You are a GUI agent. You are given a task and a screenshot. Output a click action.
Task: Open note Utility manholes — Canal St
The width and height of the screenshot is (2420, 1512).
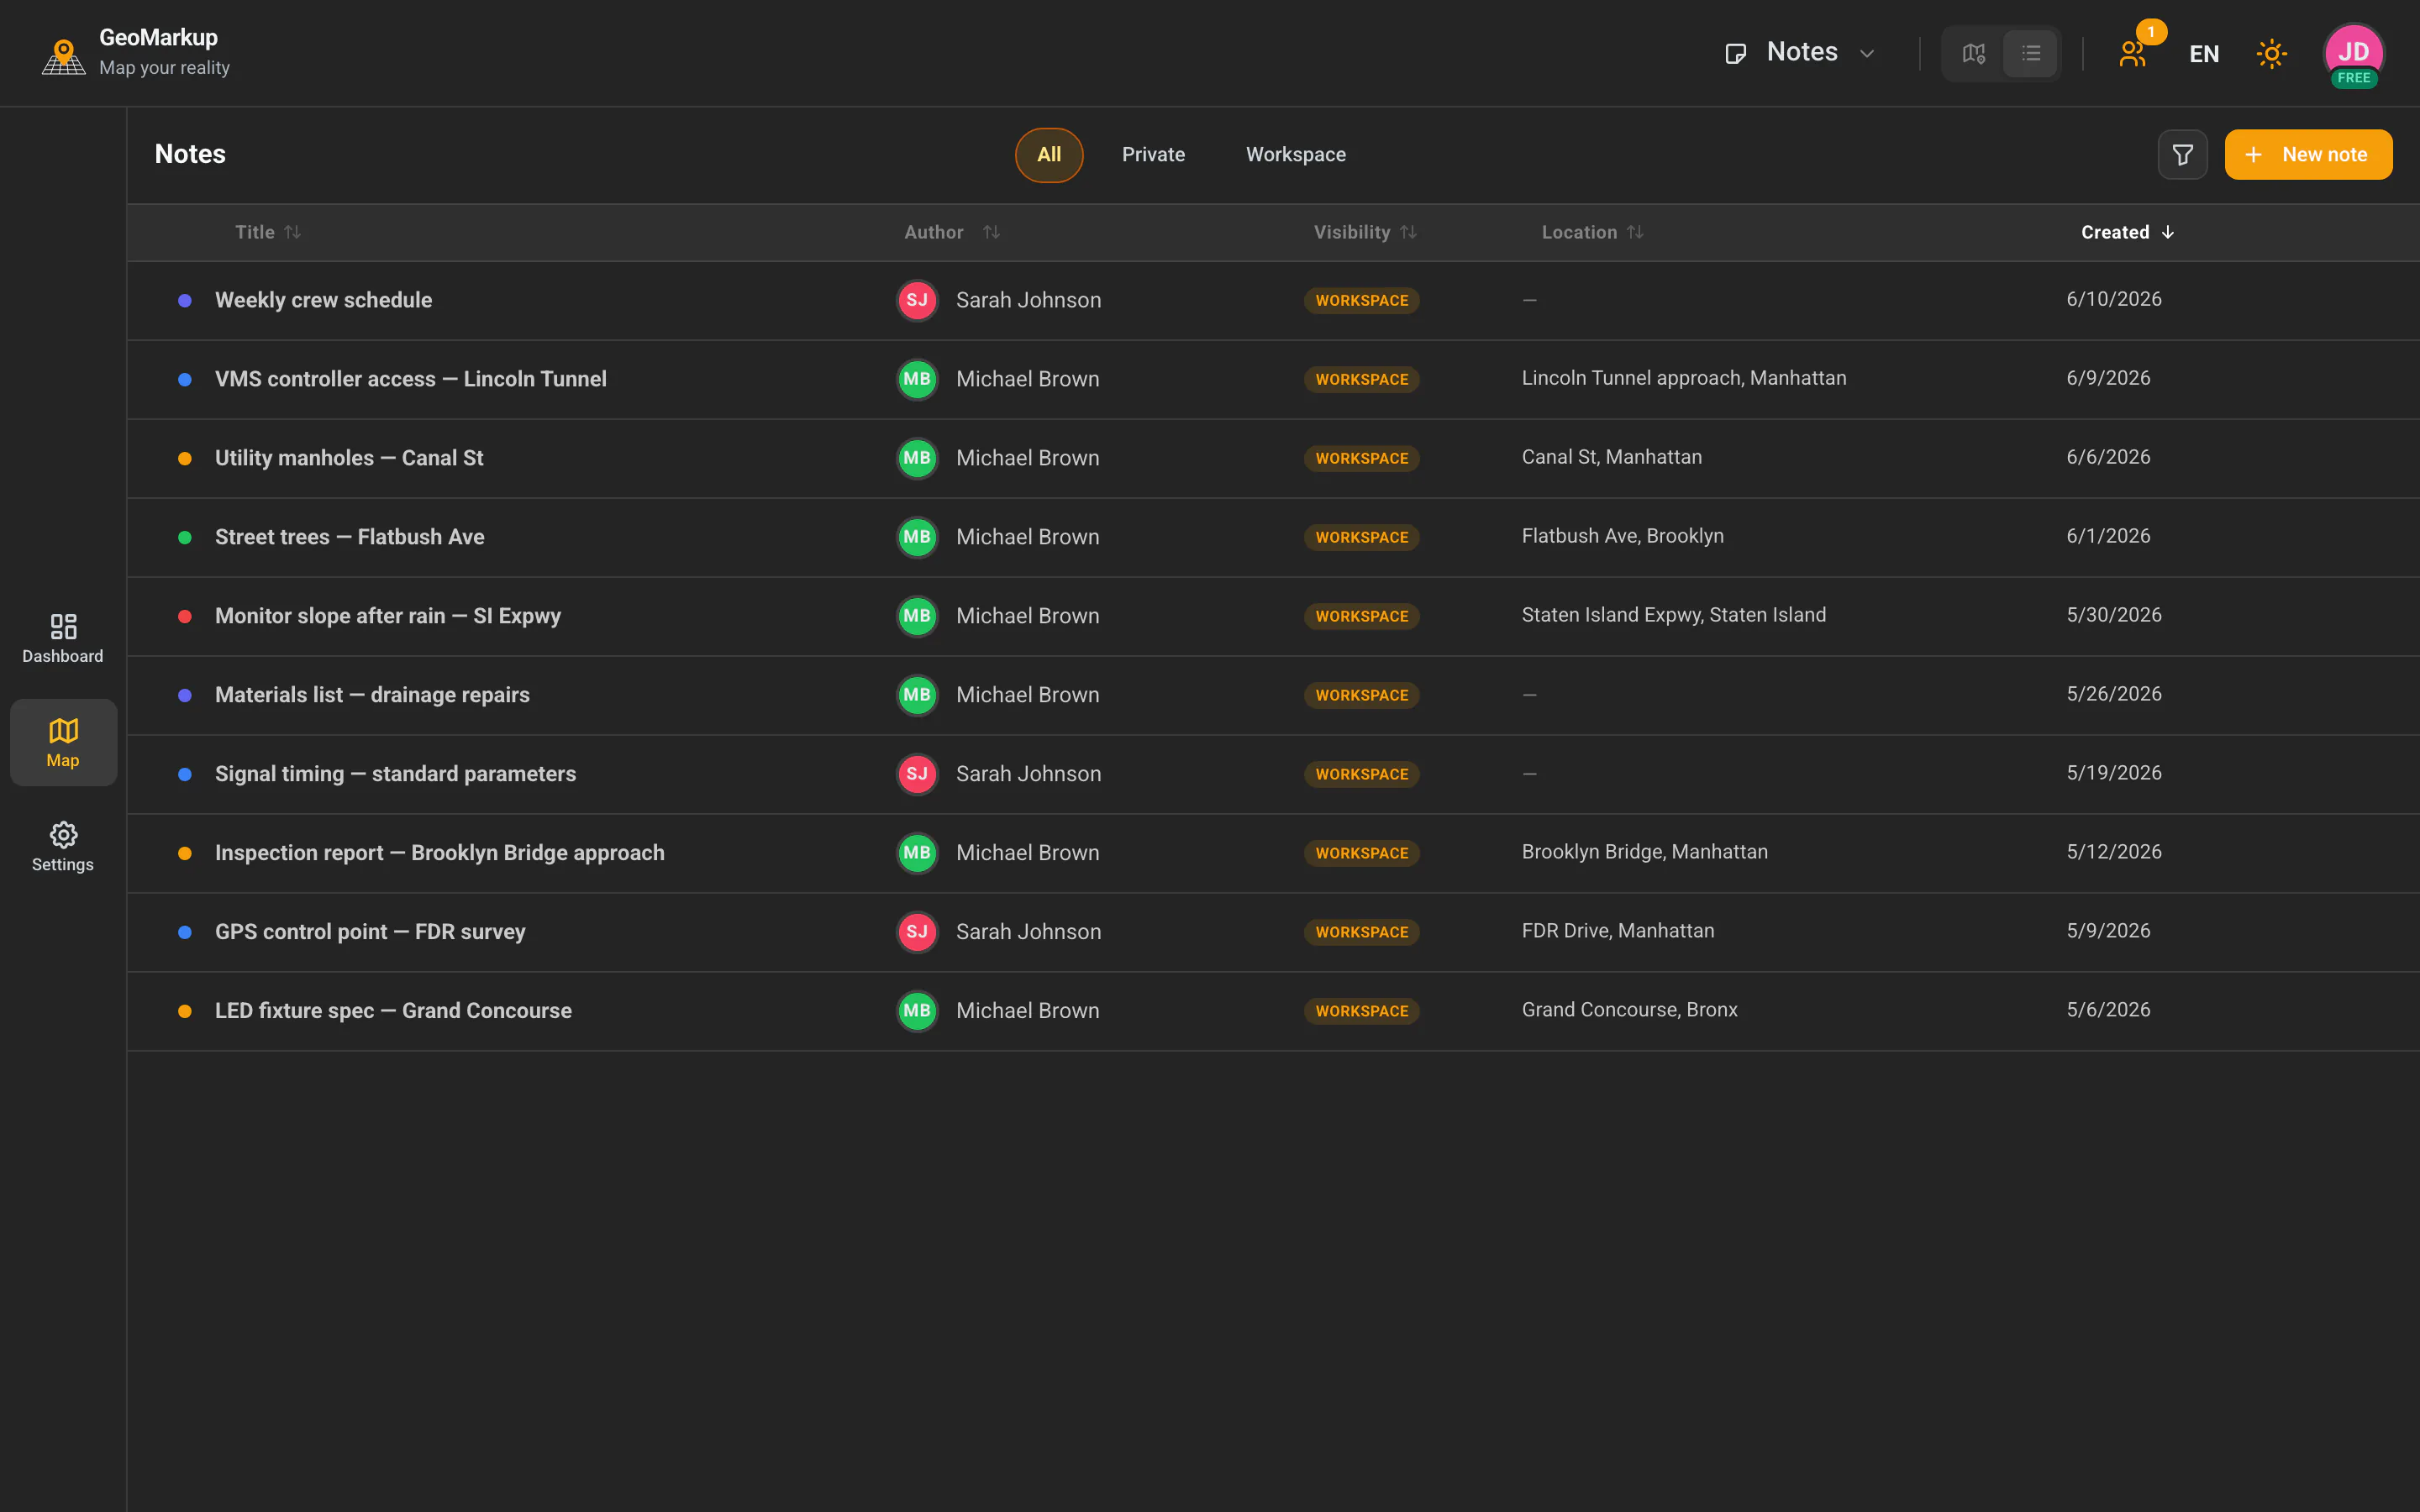[349, 458]
